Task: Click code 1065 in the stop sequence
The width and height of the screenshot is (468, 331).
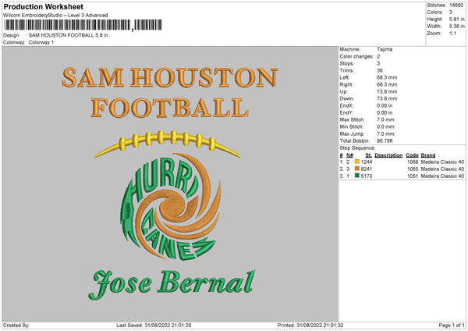Action: (x=413, y=169)
